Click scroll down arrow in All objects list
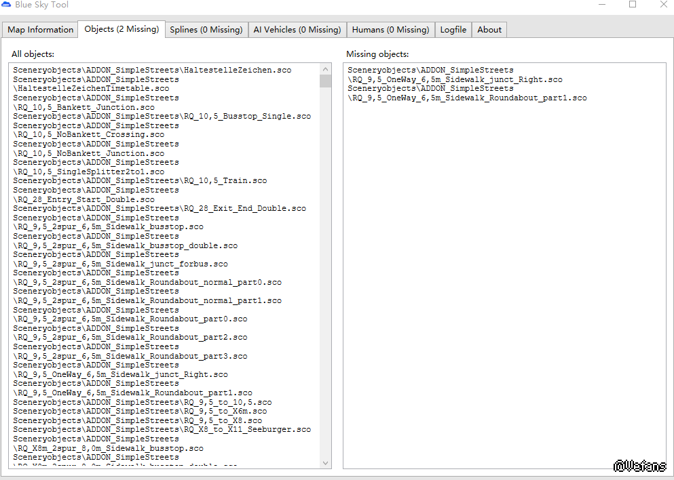 pyautogui.click(x=325, y=462)
